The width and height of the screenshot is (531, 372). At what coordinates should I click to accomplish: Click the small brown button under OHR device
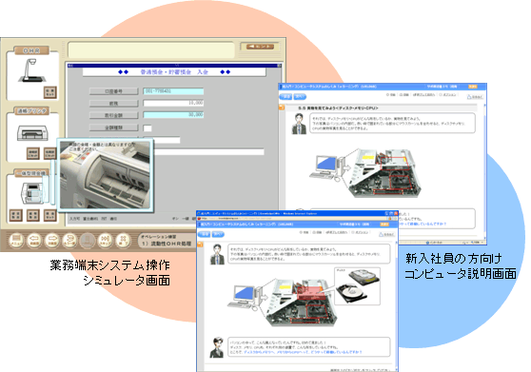point(49,92)
